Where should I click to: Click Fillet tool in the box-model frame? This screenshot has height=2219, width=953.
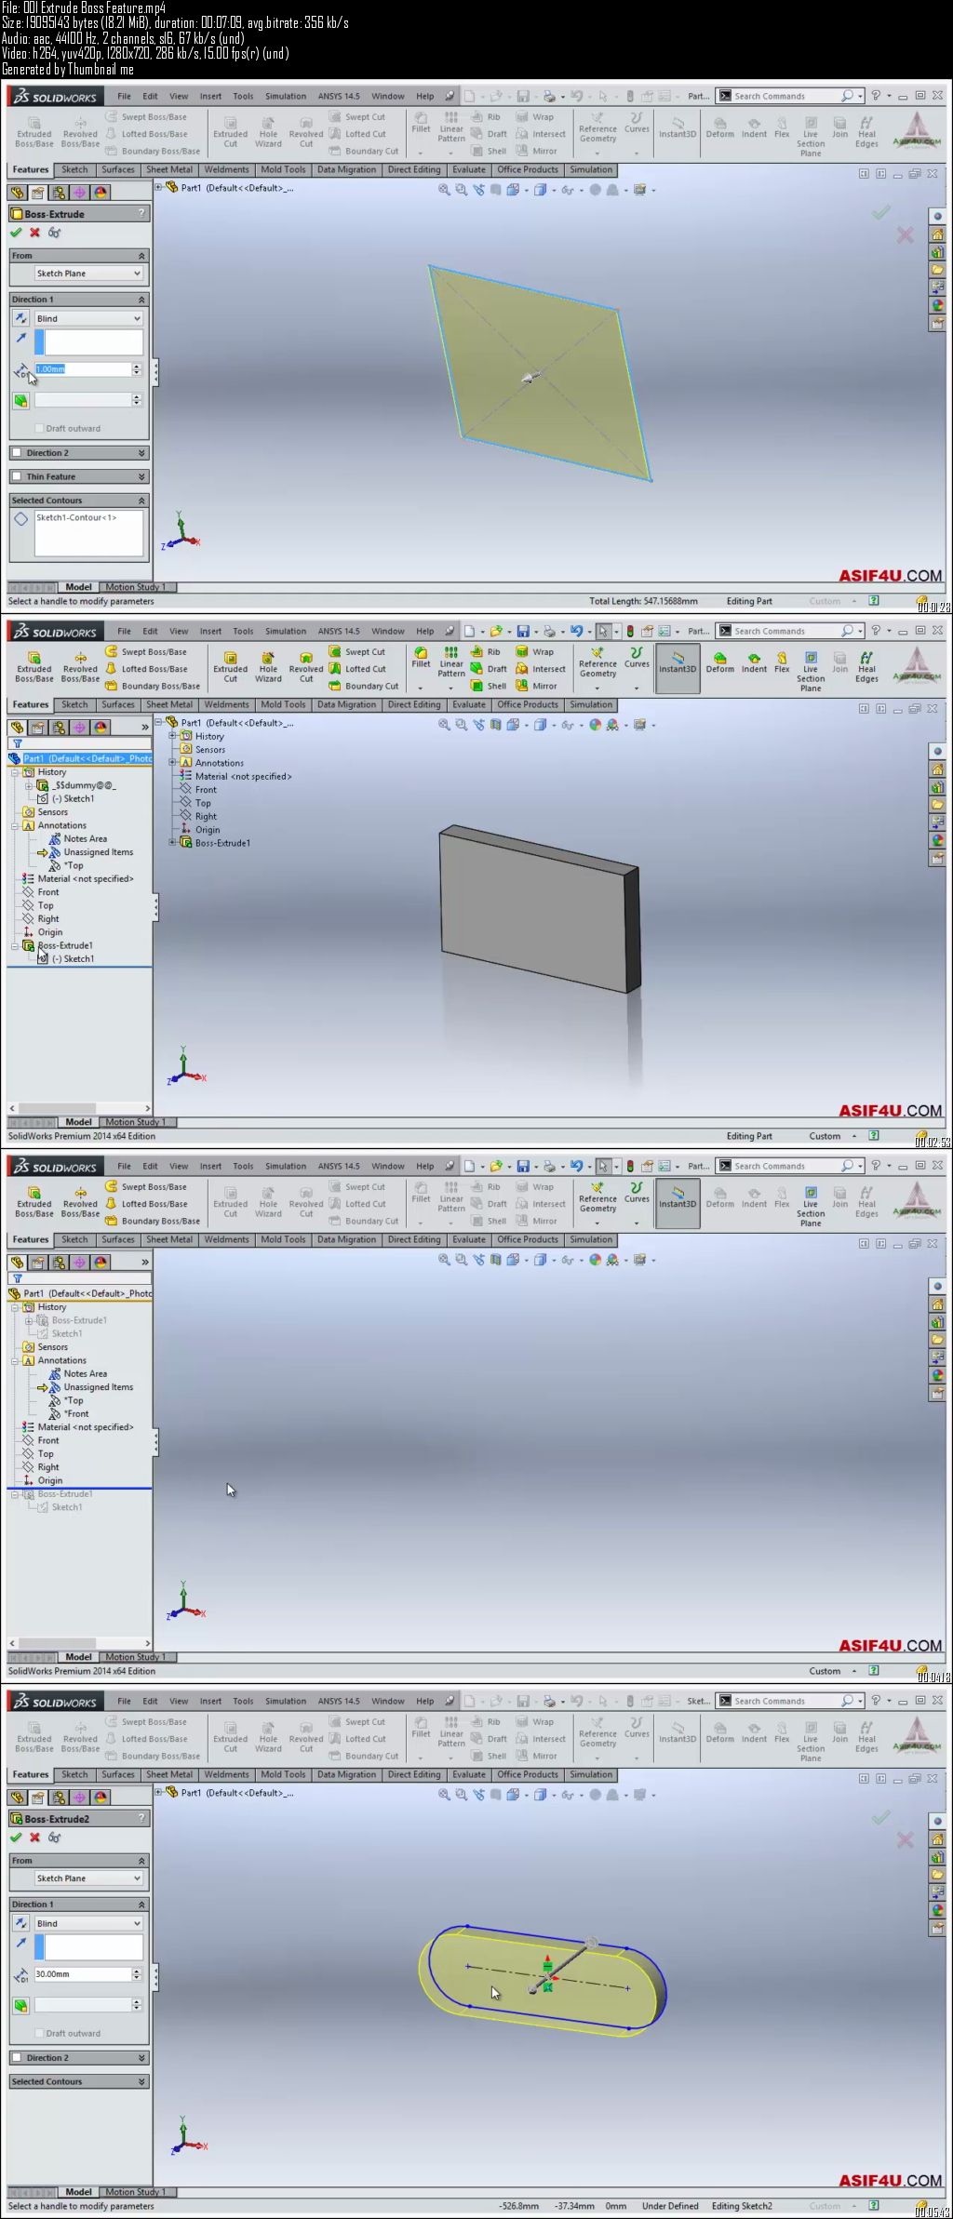(421, 658)
